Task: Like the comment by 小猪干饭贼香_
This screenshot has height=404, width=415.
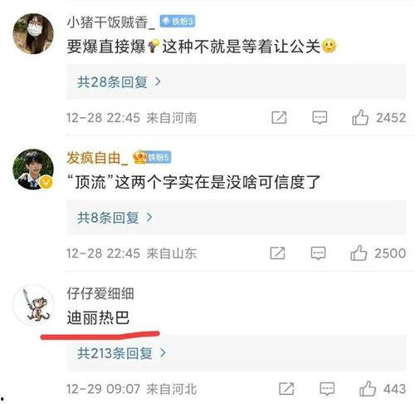Action: (360, 118)
